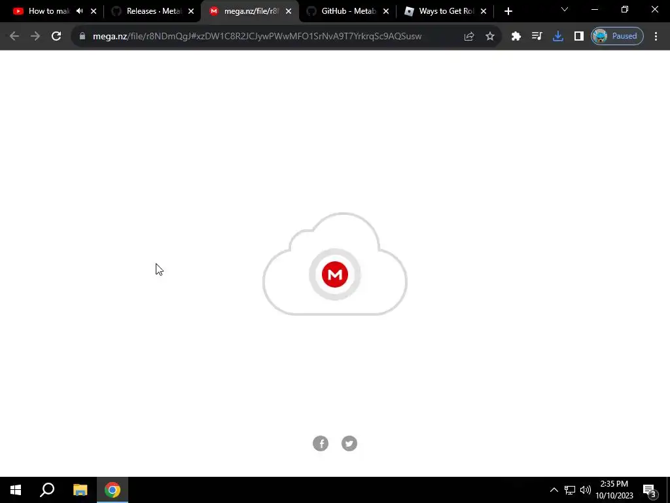This screenshot has height=503, width=670.
Task: Reload the mega.nz page
Action: (x=56, y=37)
